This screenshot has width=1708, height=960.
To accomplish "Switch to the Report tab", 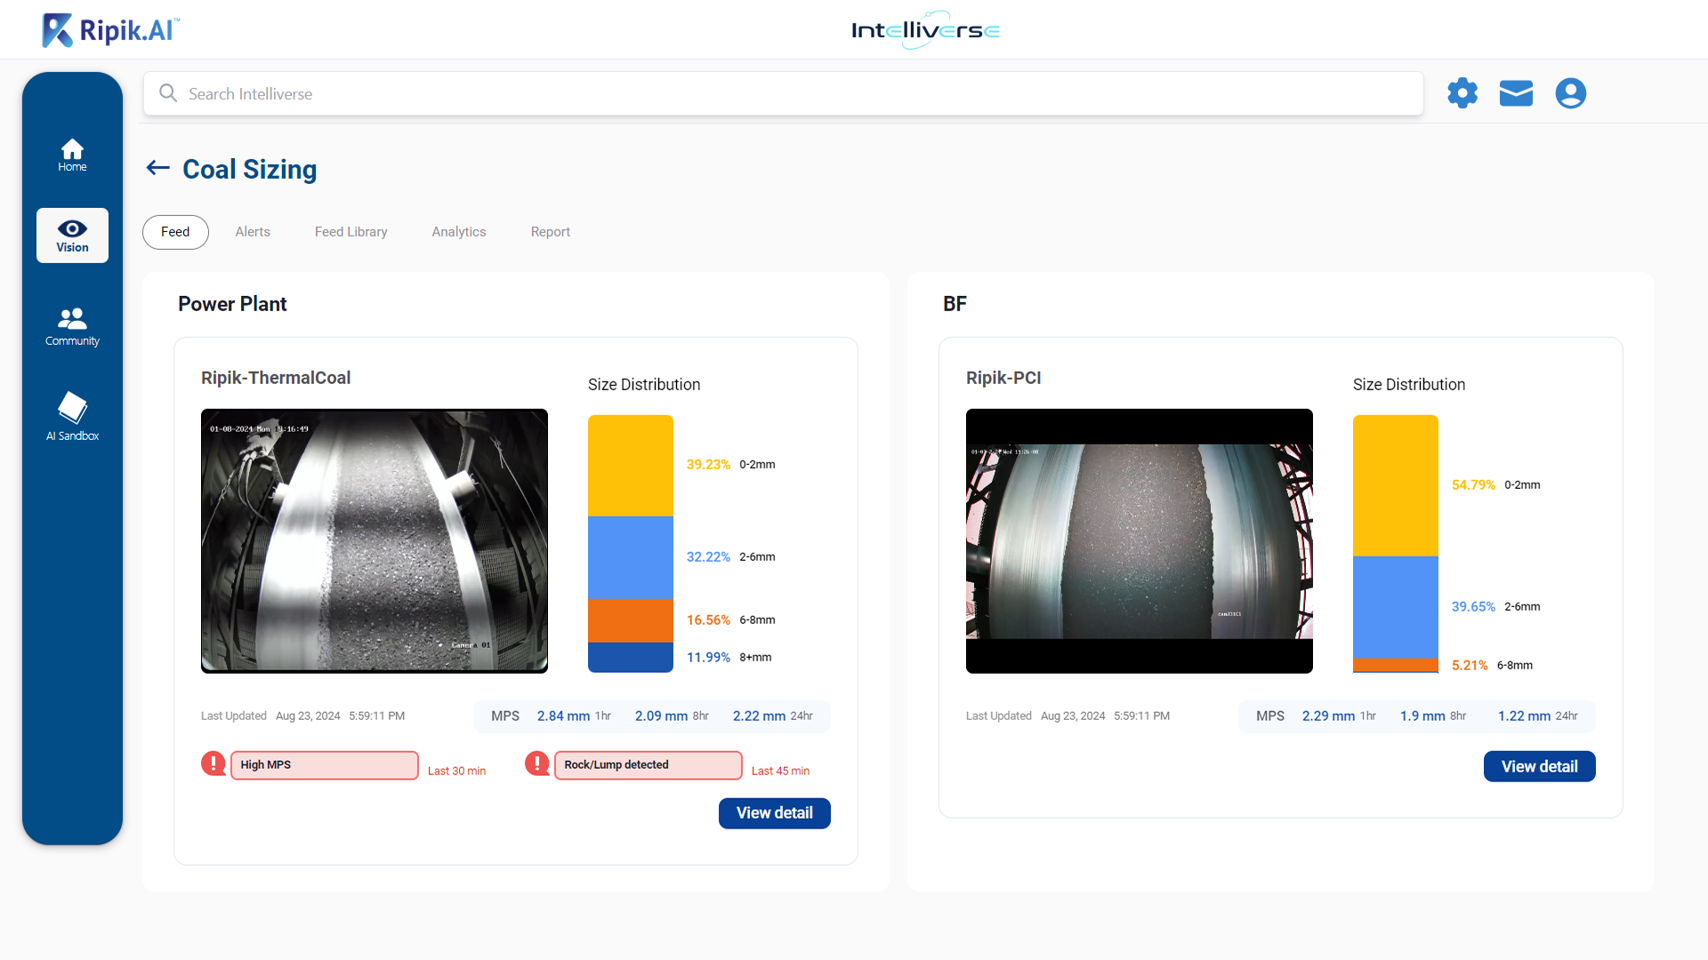I will [x=550, y=231].
